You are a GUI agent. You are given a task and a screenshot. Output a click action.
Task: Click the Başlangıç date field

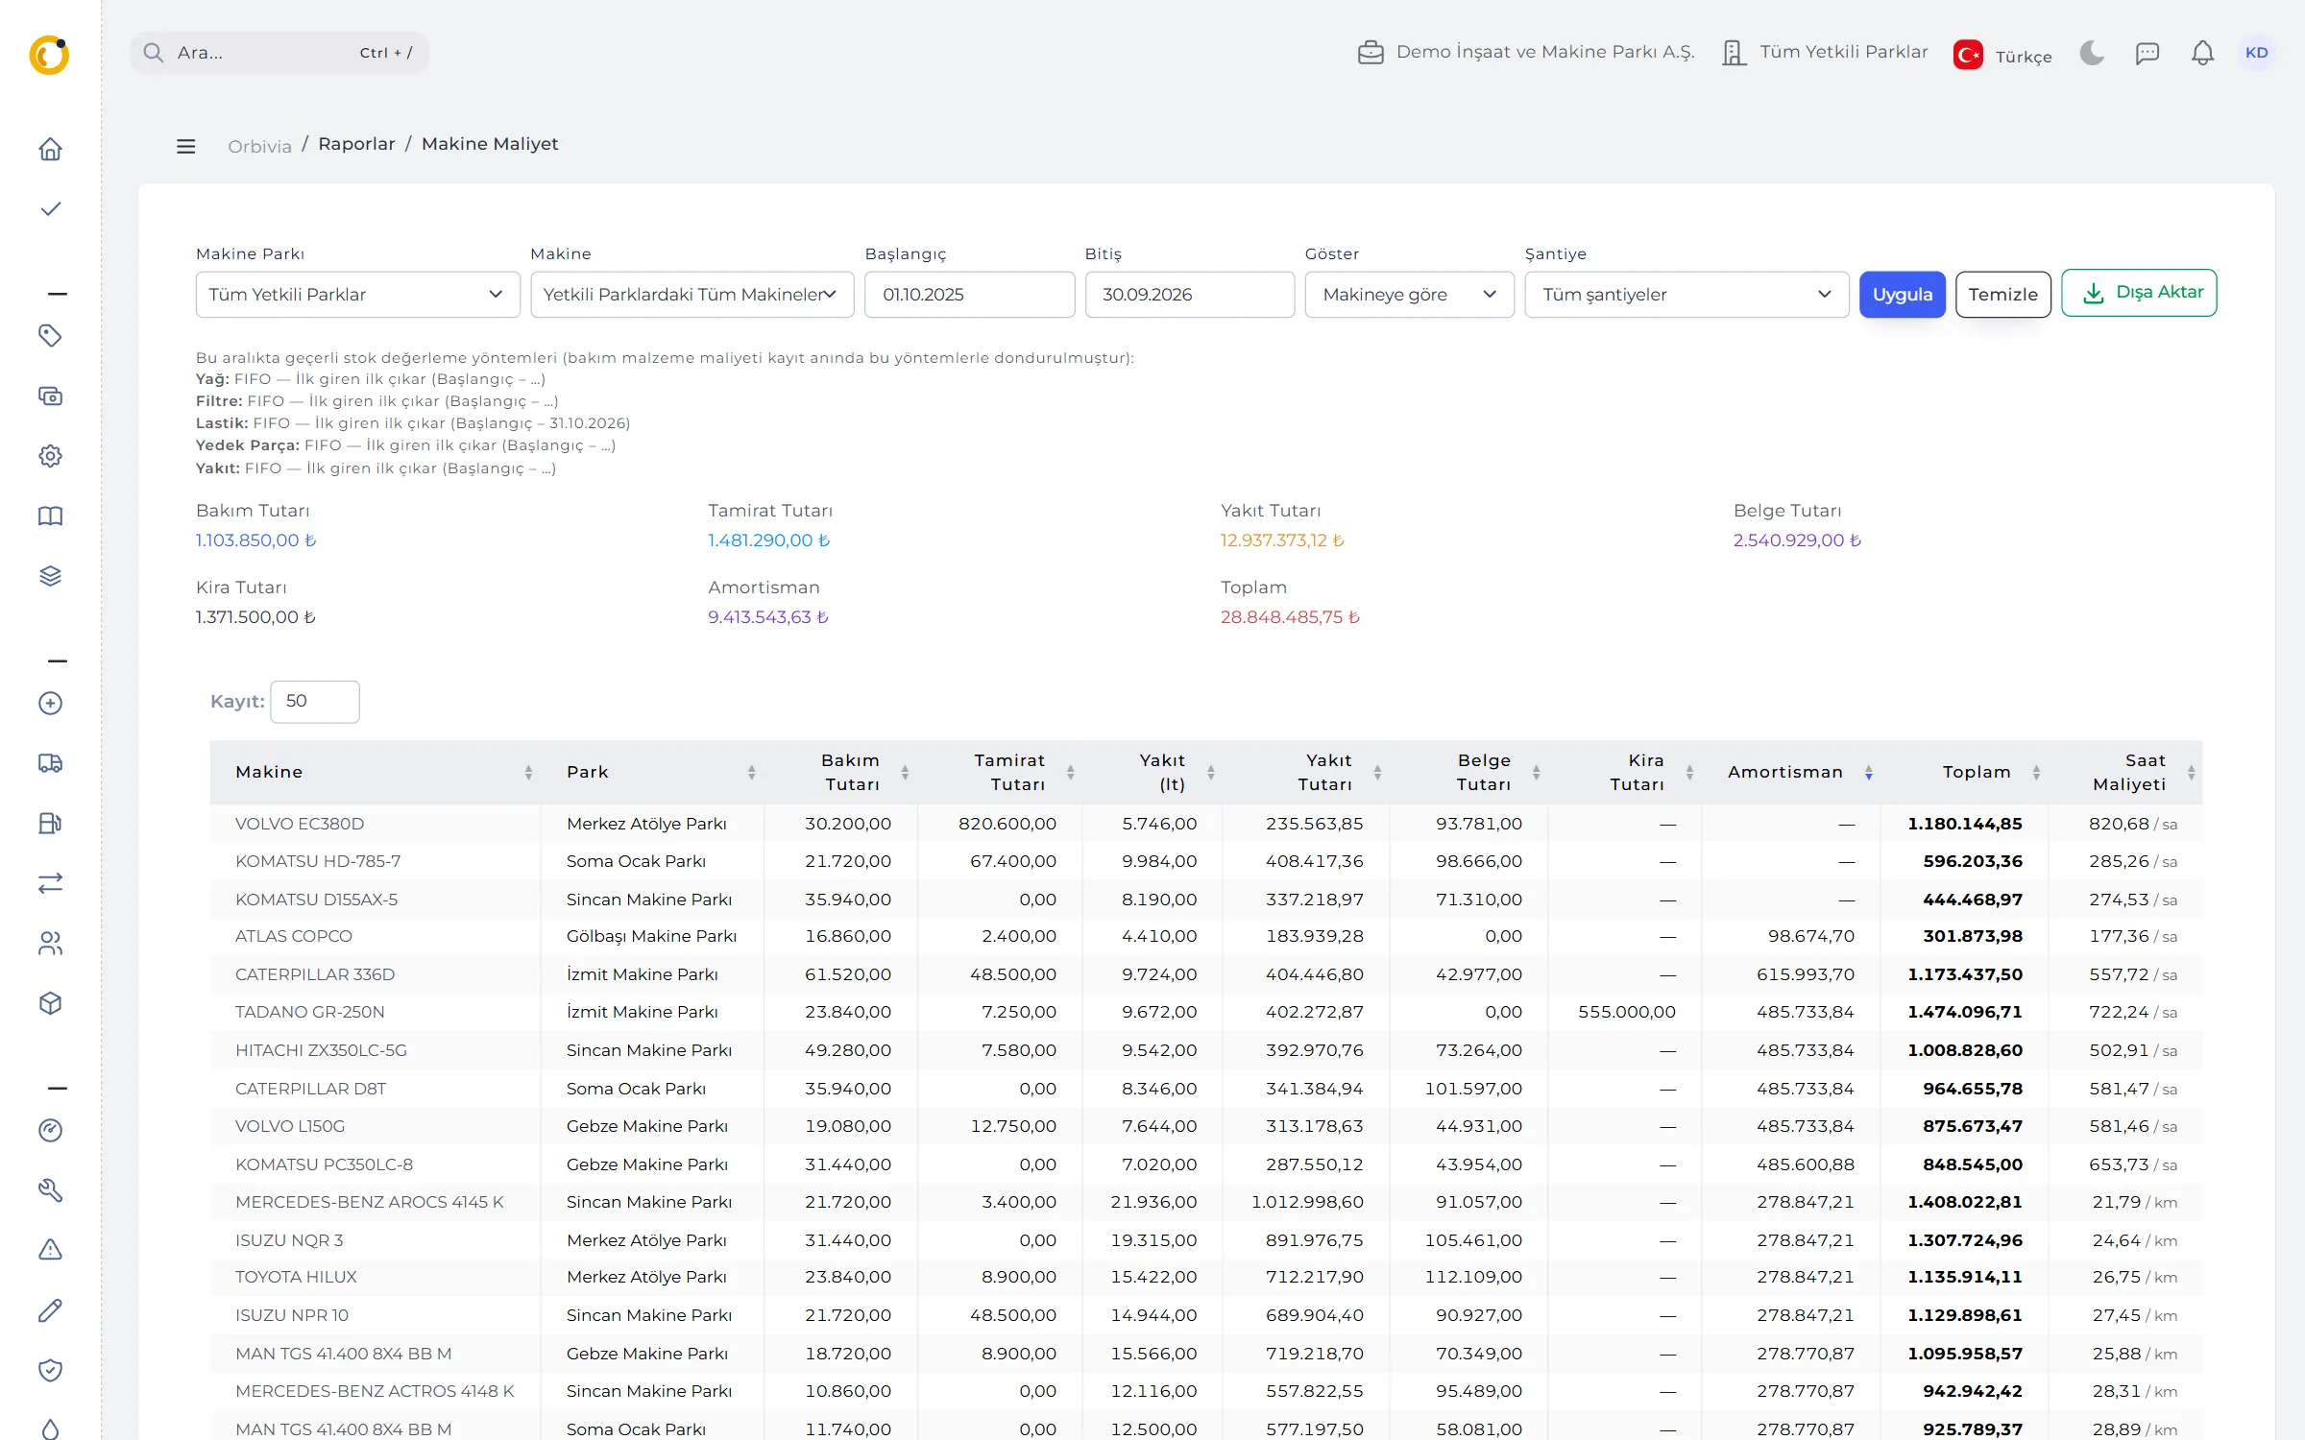tap(969, 295)
